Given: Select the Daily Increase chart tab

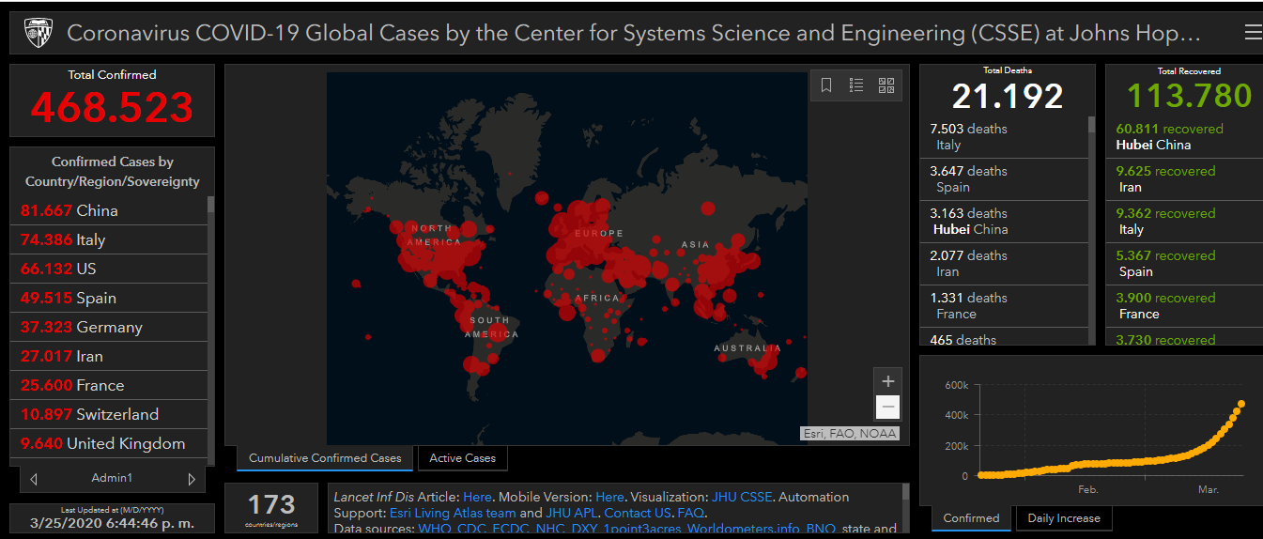Looking at the screenshot, I should tap(1064, 517).
